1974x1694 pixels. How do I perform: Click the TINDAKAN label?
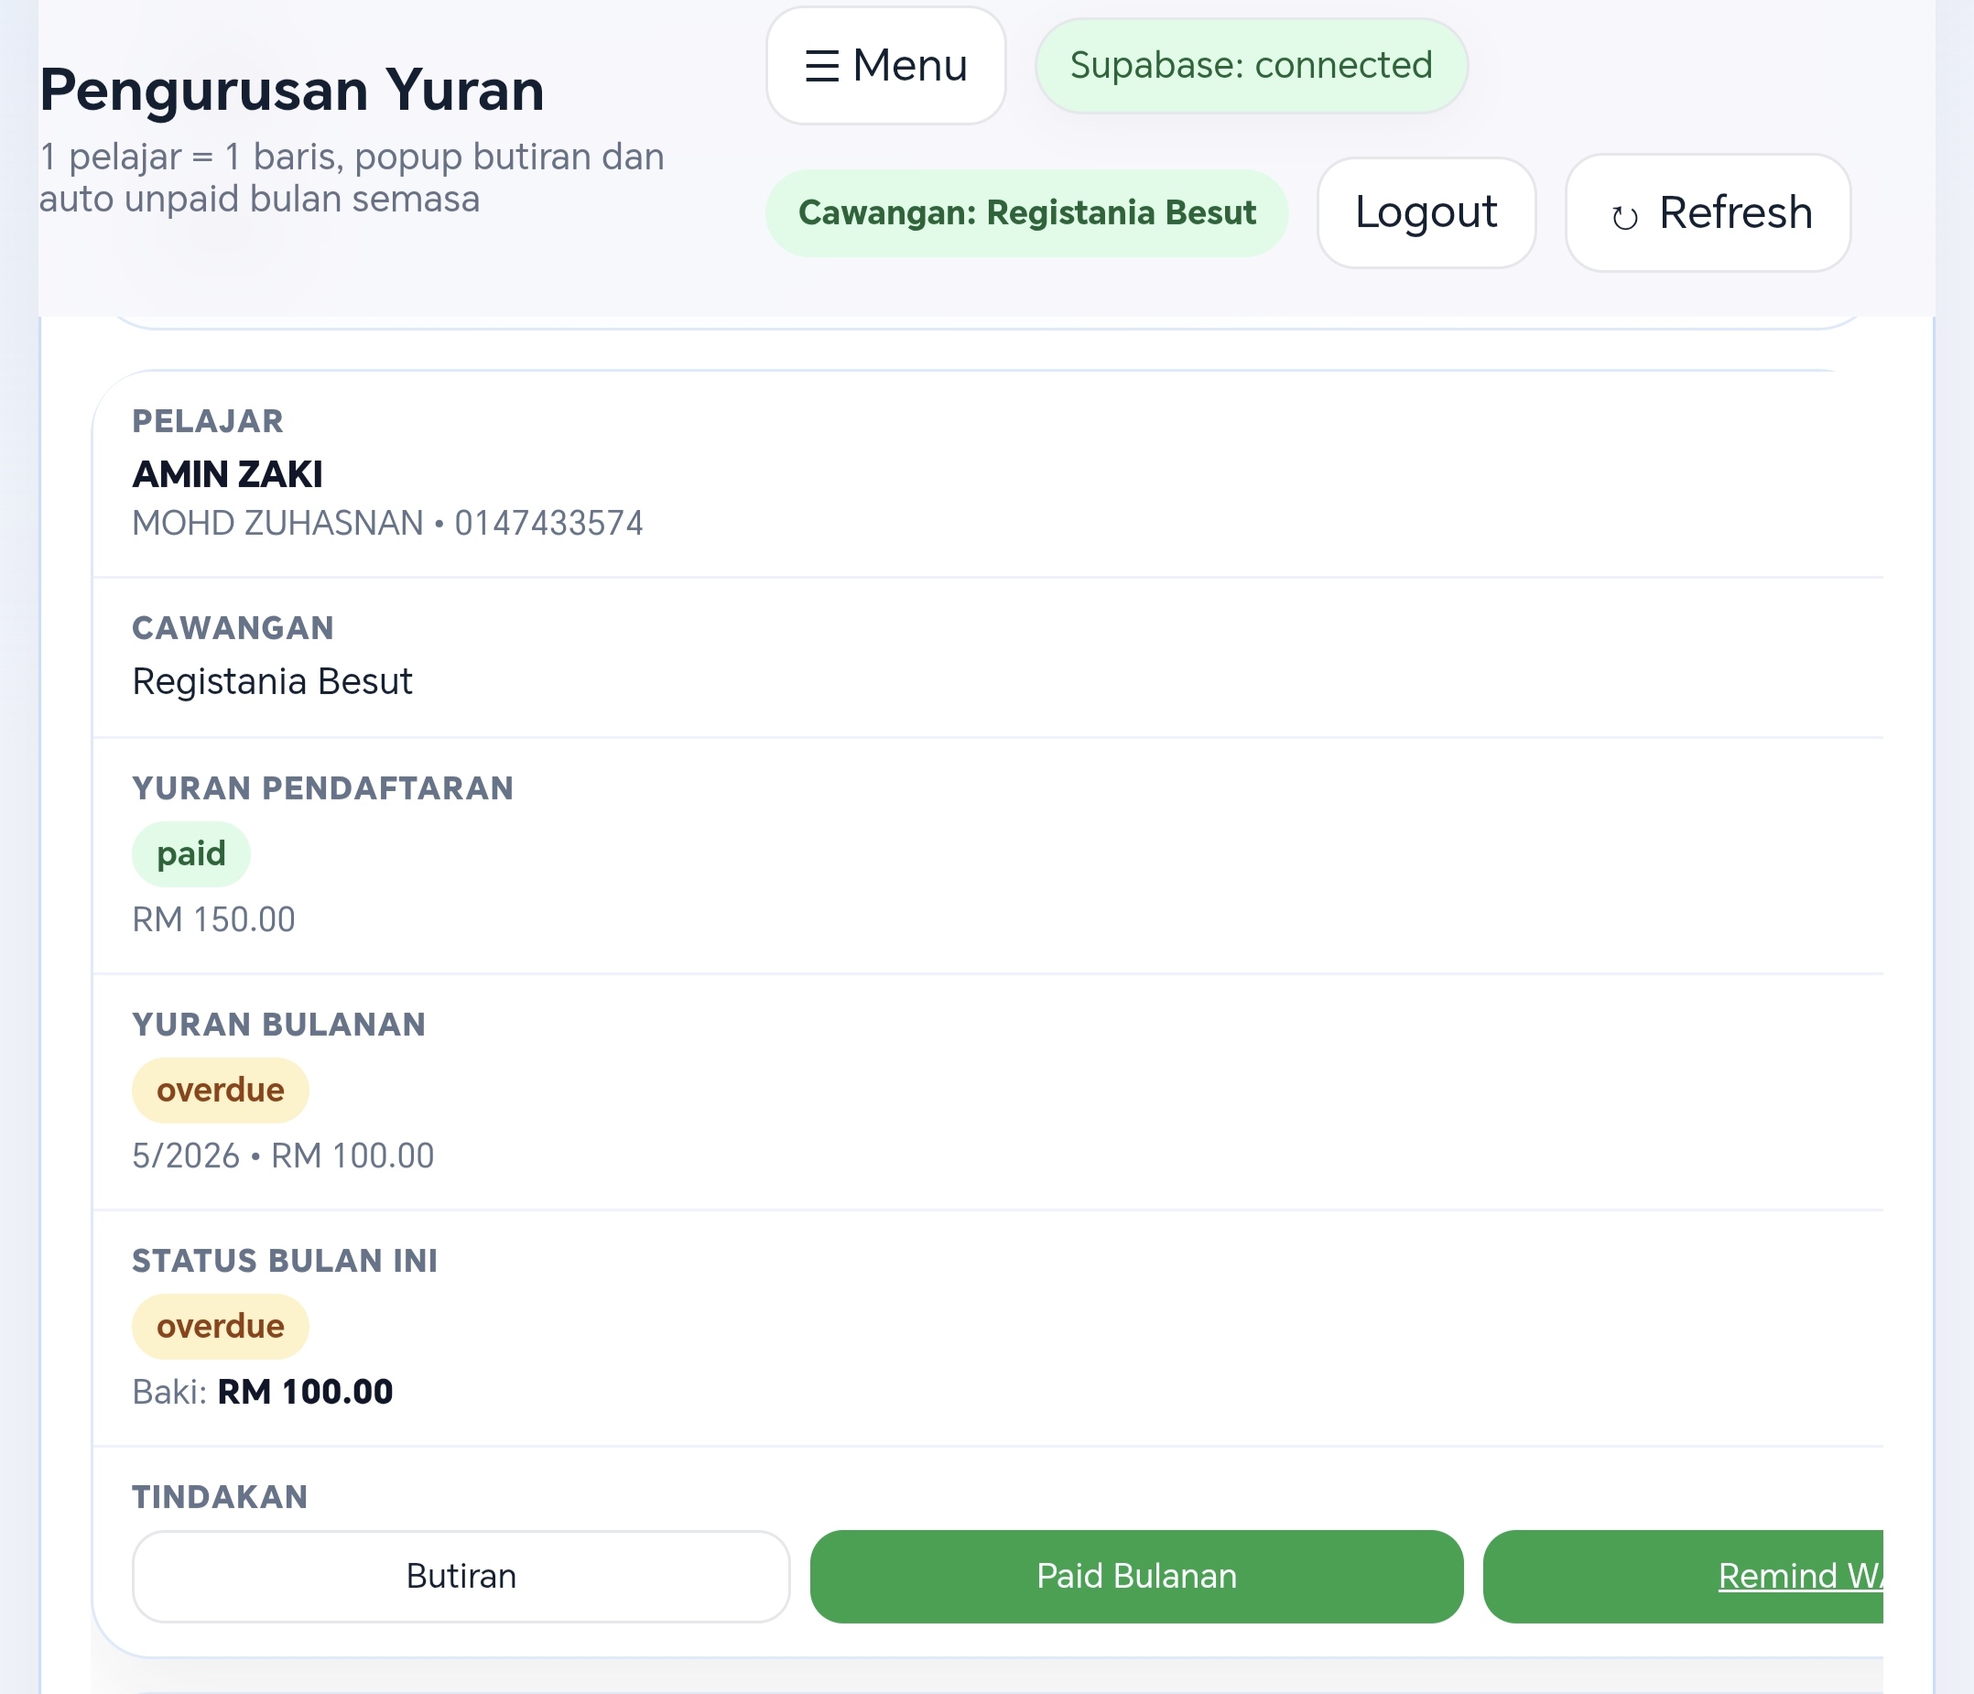220,1497
